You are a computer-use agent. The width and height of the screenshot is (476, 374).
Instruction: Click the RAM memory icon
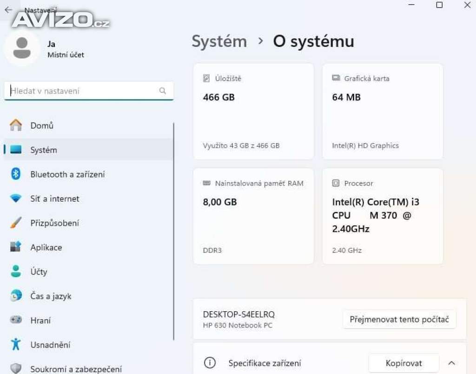coord(206,183)
